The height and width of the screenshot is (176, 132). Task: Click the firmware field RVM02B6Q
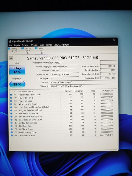click(x=64, y=63)
